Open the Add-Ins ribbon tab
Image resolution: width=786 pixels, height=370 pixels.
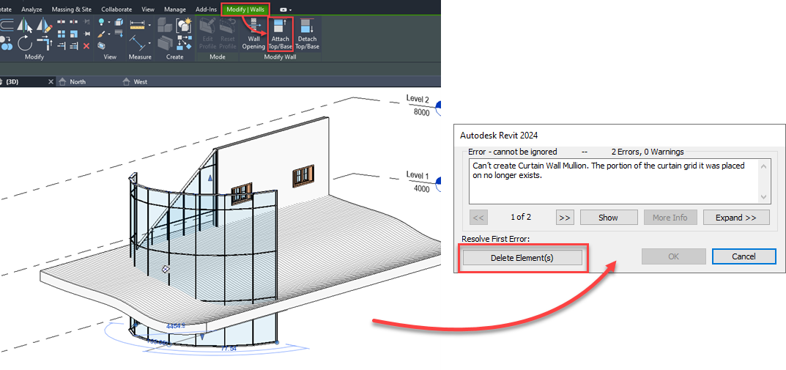point(206,10)
